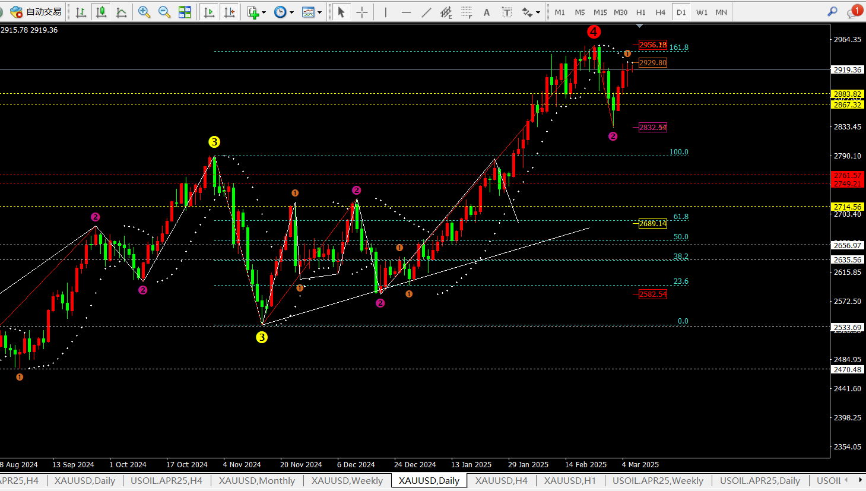Select the vertical line drawing tool
Viewport: 866px width, 491px height.
pyautogui.click(x=385, y=12)
